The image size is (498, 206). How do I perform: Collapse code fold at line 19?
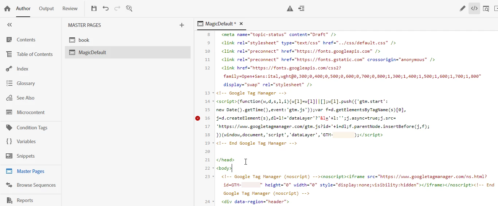coord(213,143)
